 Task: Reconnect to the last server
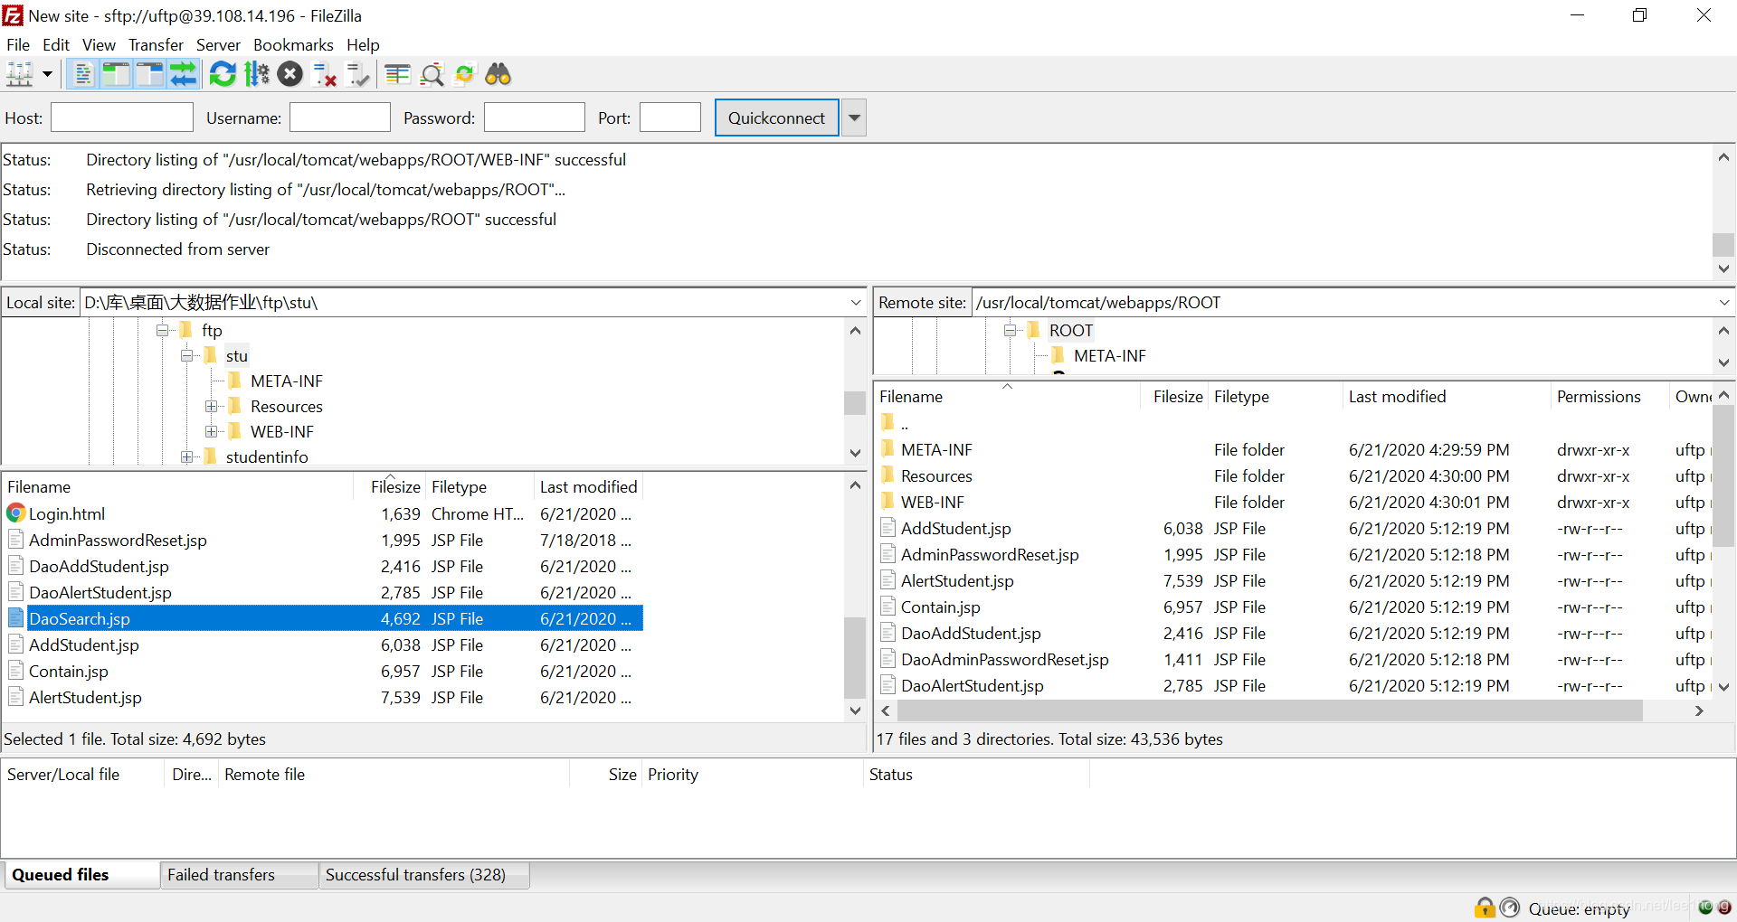click(x=358, y=74)
